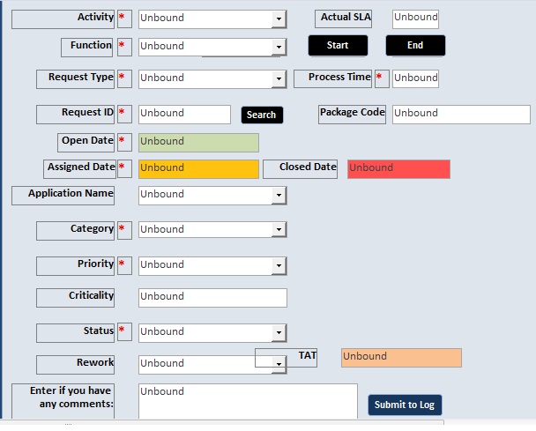The width and height of the screenshot is (536, 431).
Task: Expand the Status combo box
Action: click(279, 333)
